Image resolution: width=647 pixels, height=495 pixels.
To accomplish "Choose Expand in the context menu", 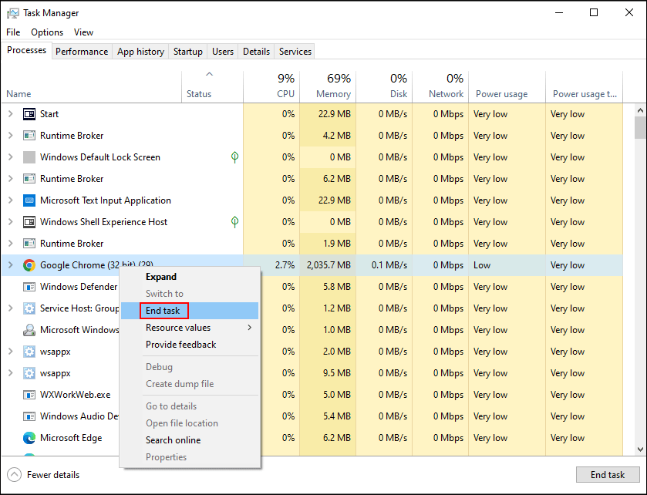I will tap(190, 277).
